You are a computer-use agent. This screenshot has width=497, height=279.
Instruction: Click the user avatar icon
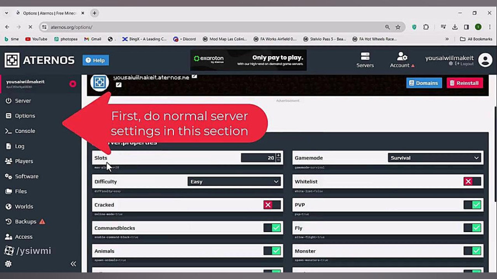(485, 60)
